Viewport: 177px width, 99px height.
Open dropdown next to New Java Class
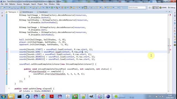point(68,7)
